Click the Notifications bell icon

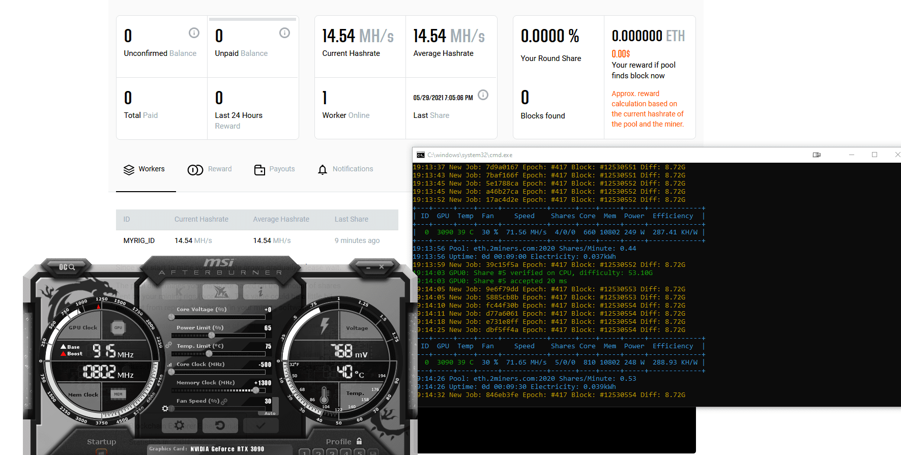coord(323,170)
